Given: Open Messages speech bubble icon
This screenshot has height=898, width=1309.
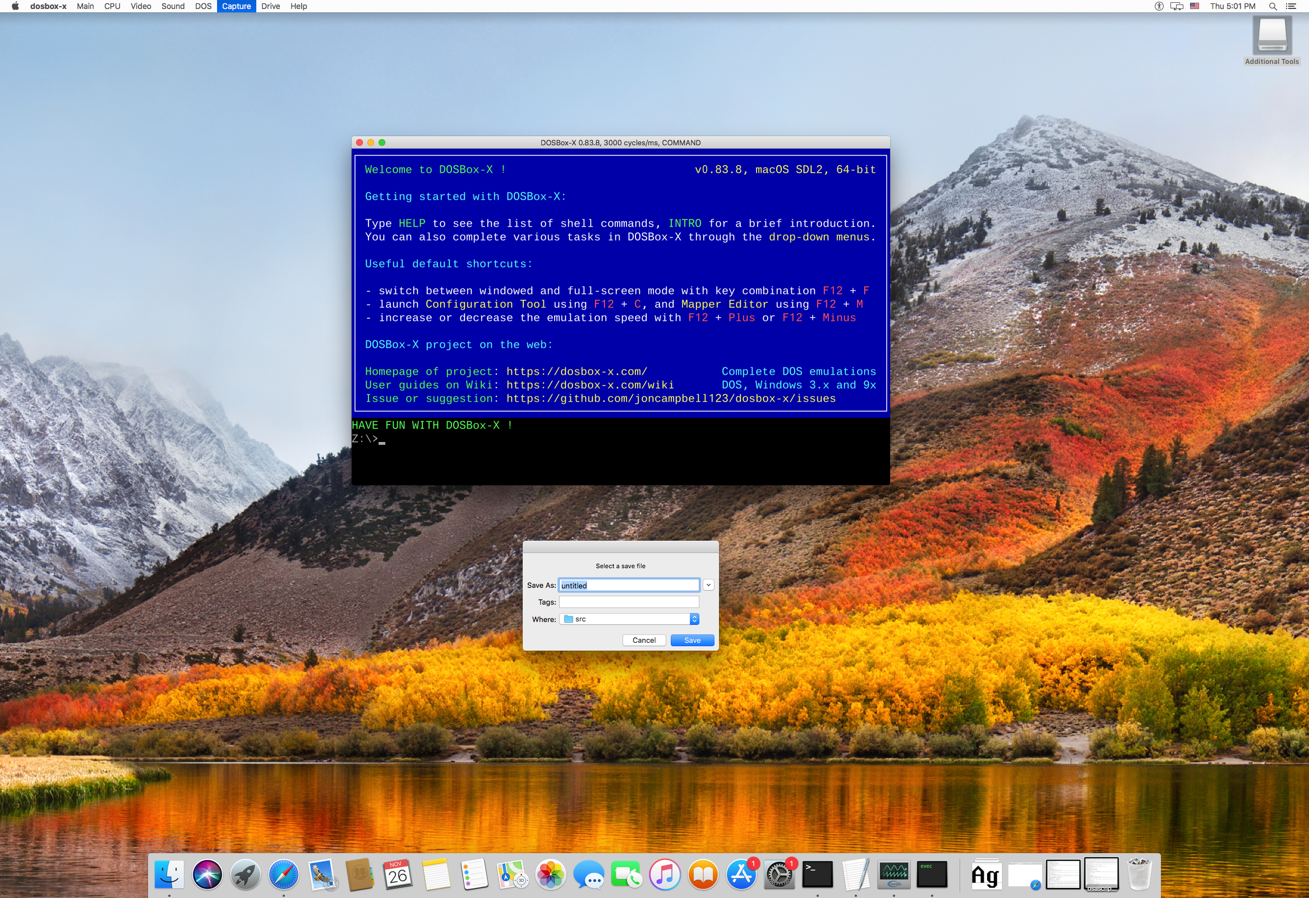Looking at the screenshot, I should point(588,875).
